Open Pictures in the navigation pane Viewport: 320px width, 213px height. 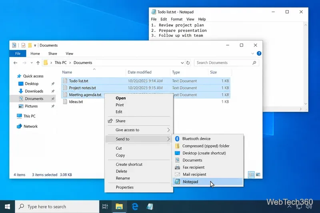coord(31,106)
